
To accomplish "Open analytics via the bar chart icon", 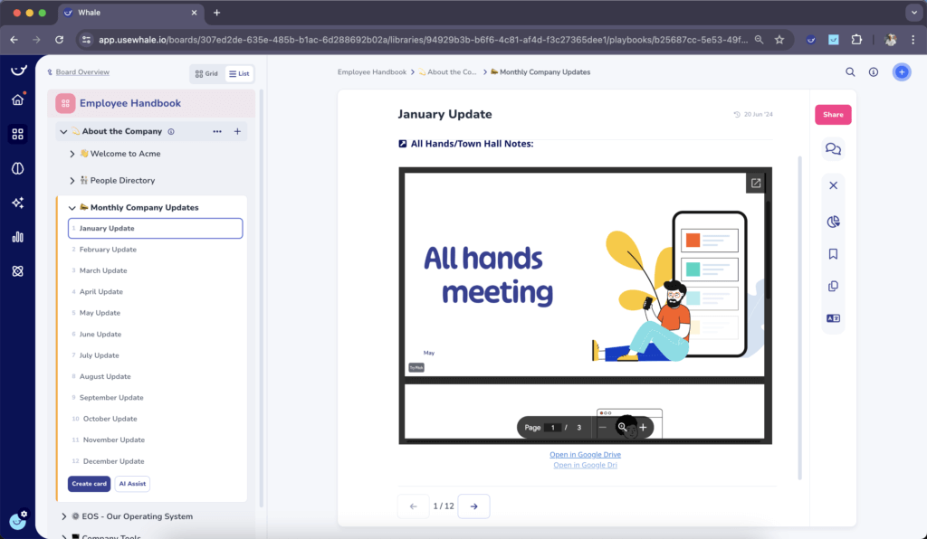I will click(17, 237).
